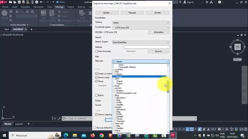The width and height of the screenshot is (248, 139).
Task: Click the workspace switching gear icon in status bar
Action: (x=219, y=129)
